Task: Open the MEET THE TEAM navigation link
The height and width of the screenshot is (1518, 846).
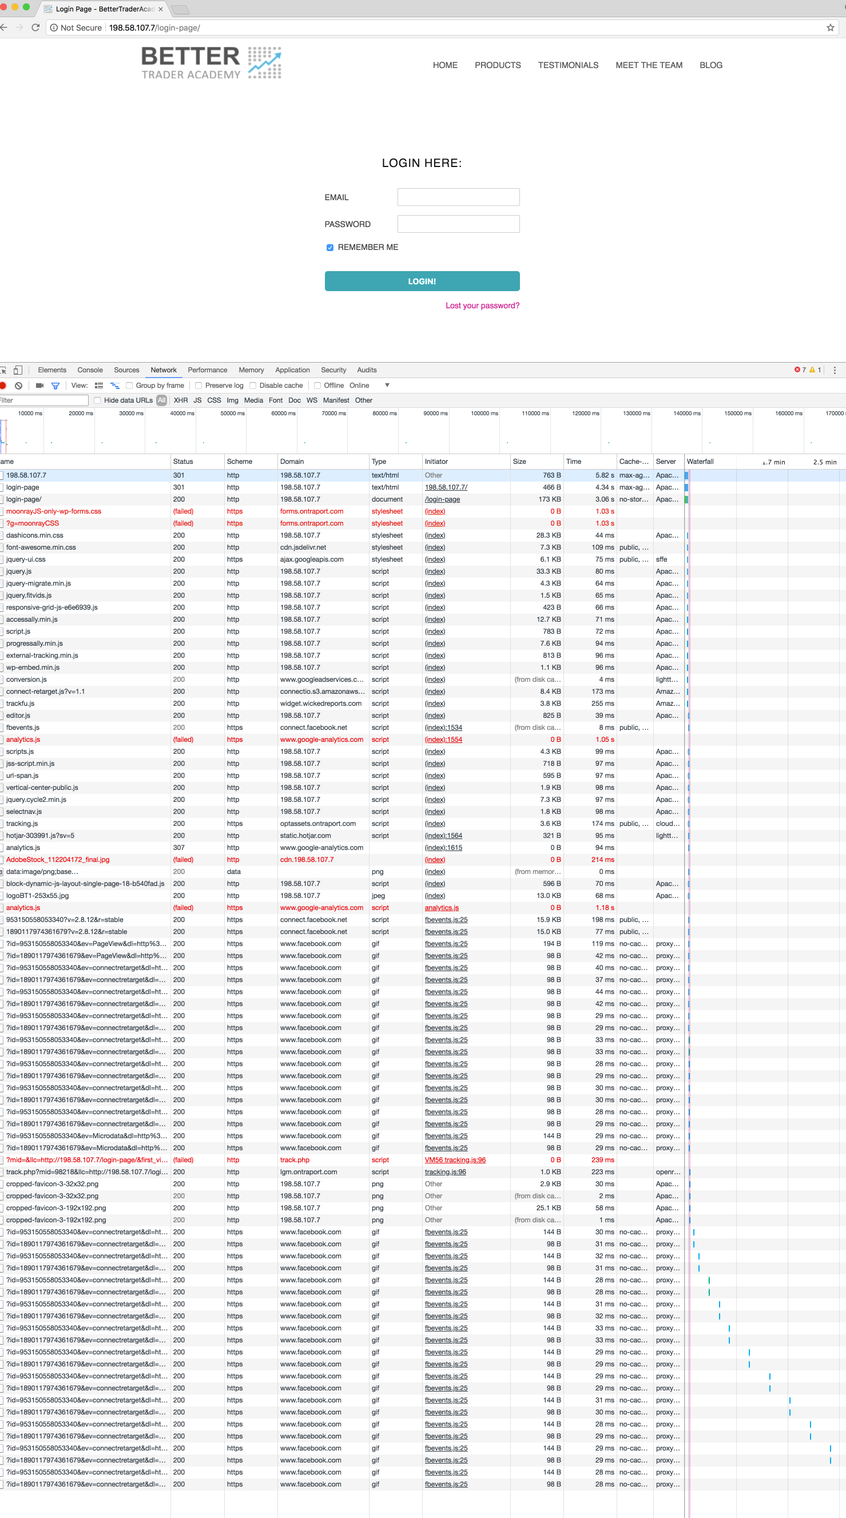Action: click(x=649, y=65)
